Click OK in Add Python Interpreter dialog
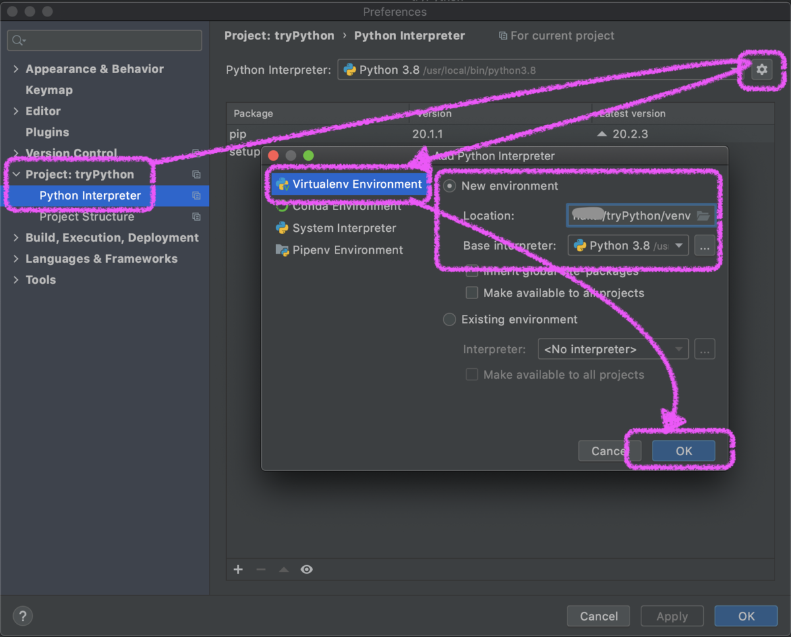The image size is (791, 637). pyautogui.click(x=684, y=451)
